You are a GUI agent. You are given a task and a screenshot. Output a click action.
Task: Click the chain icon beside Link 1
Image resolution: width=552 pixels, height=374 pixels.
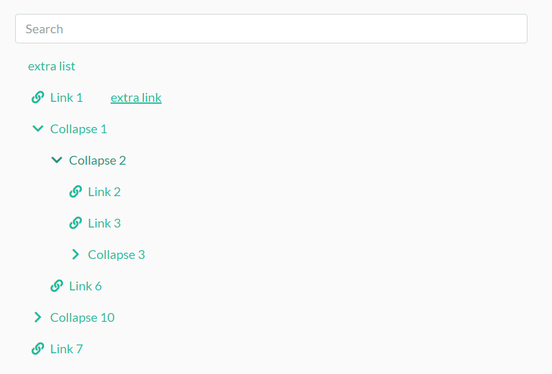pyautogui.click(x=38, y=97)
